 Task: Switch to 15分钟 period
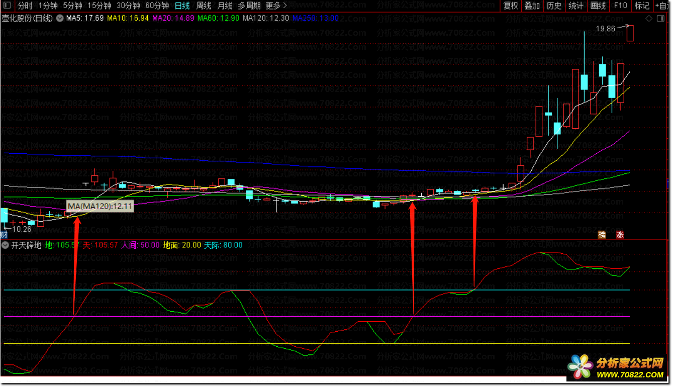click(x=100, y=6)
